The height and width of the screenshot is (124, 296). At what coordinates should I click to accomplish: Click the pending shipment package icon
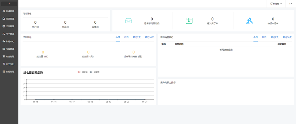(189, 21)
